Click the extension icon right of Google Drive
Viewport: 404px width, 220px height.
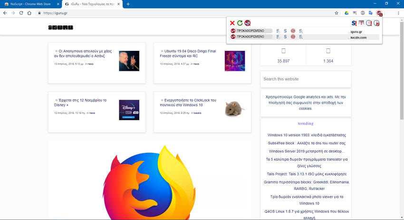[x=355, y=13]
